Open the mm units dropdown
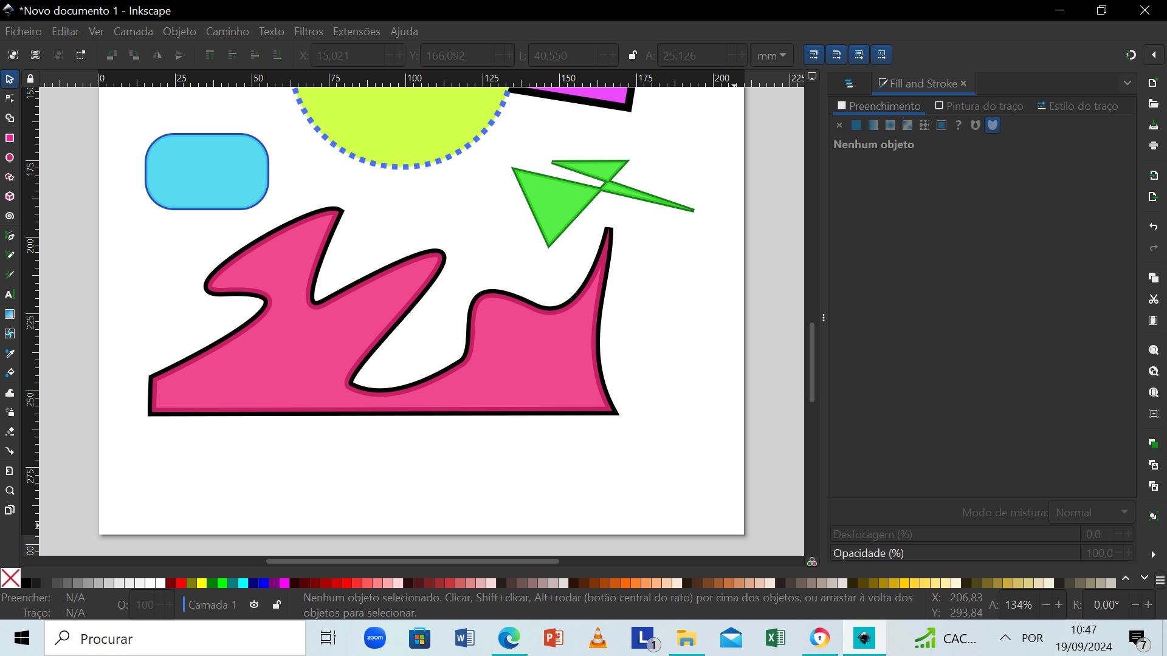 [x=771, y=55]
